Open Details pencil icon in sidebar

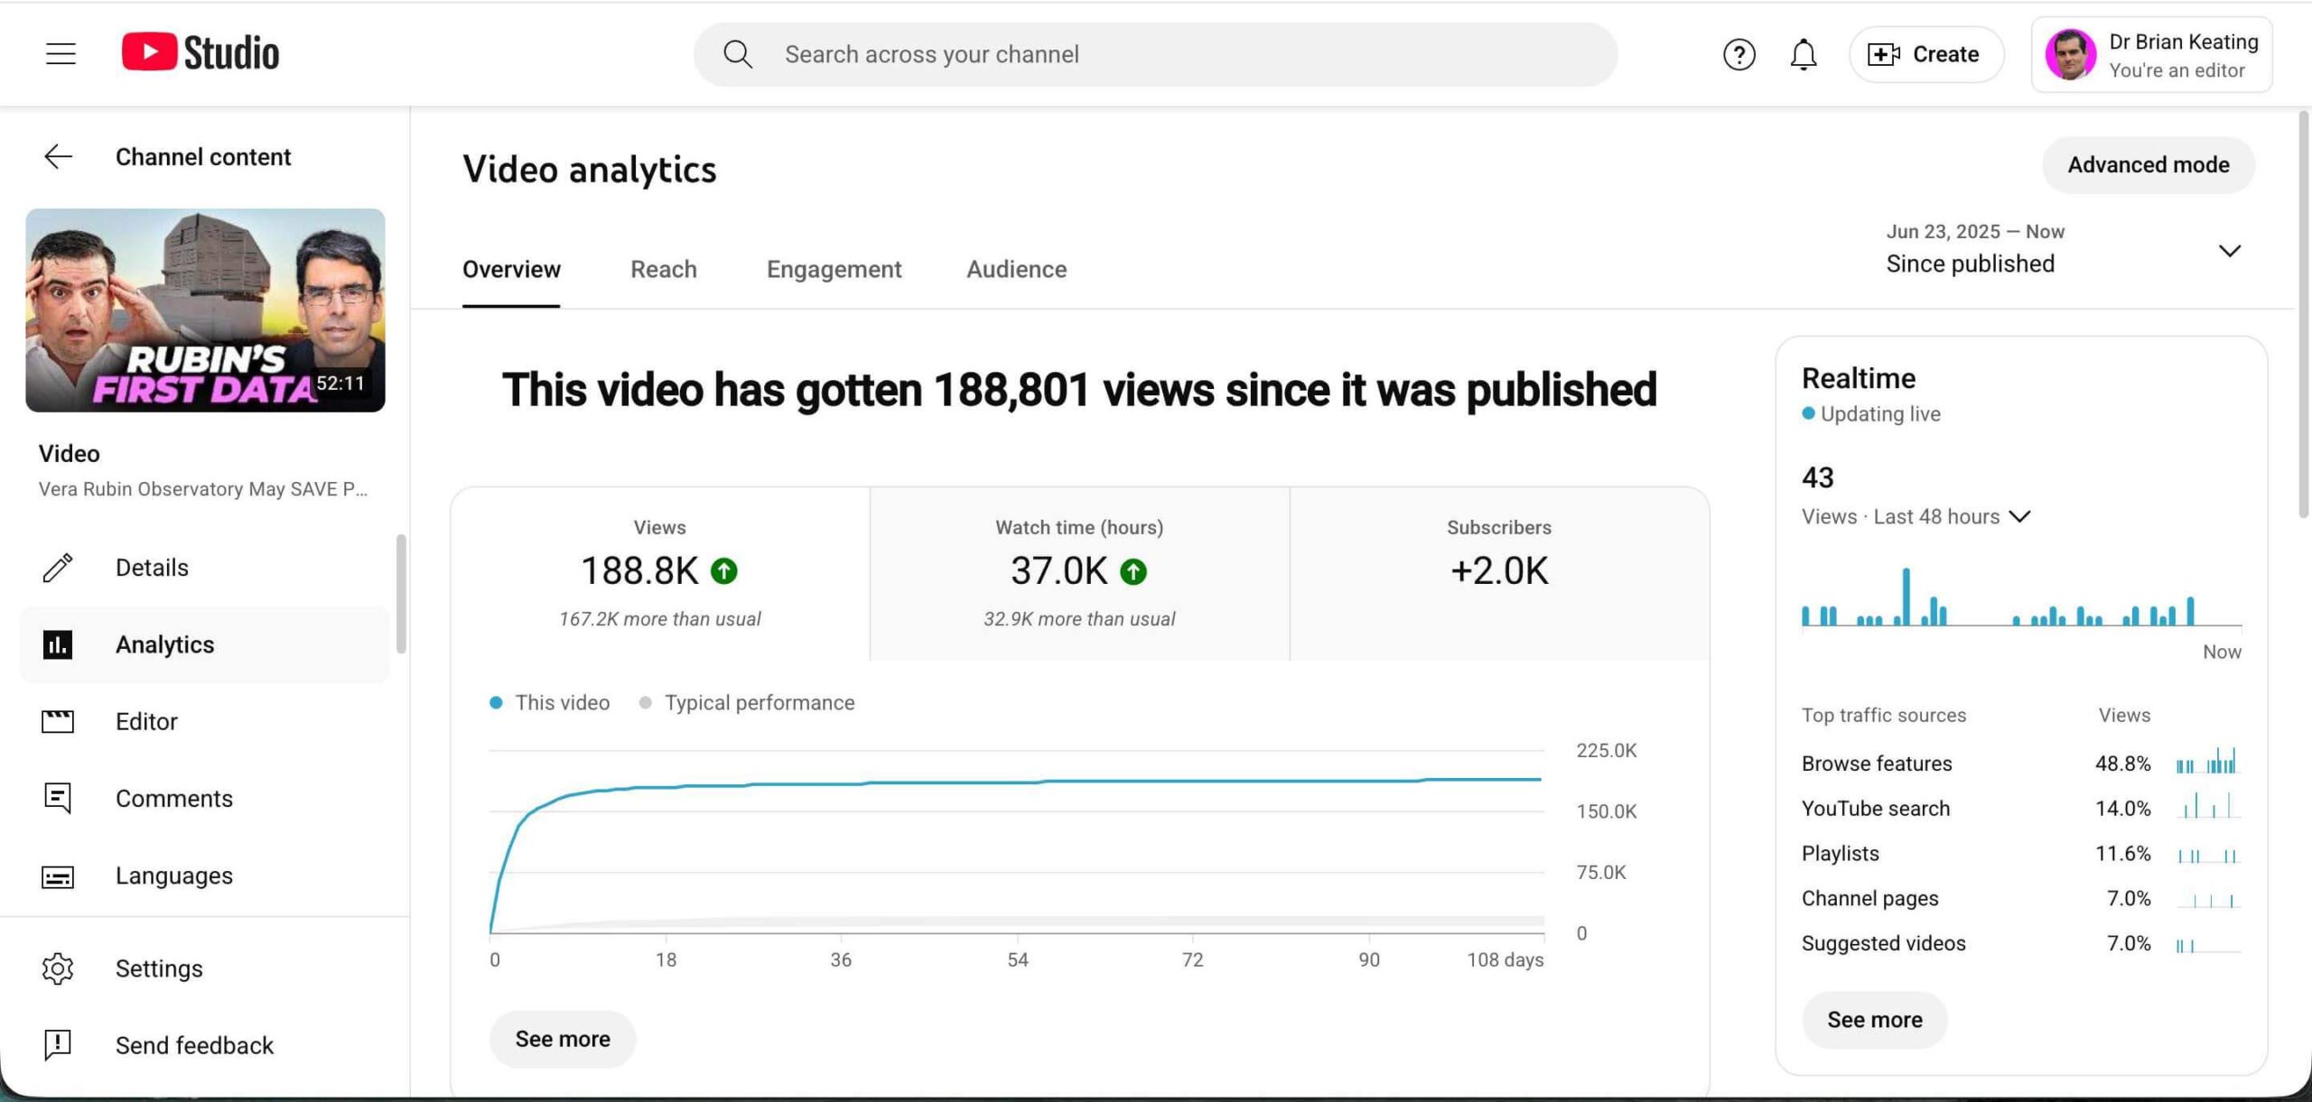pyautogui.click(x=59, y=568)
